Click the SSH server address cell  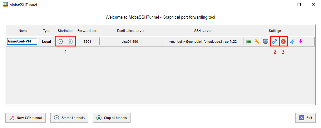[x=203, y=42]
